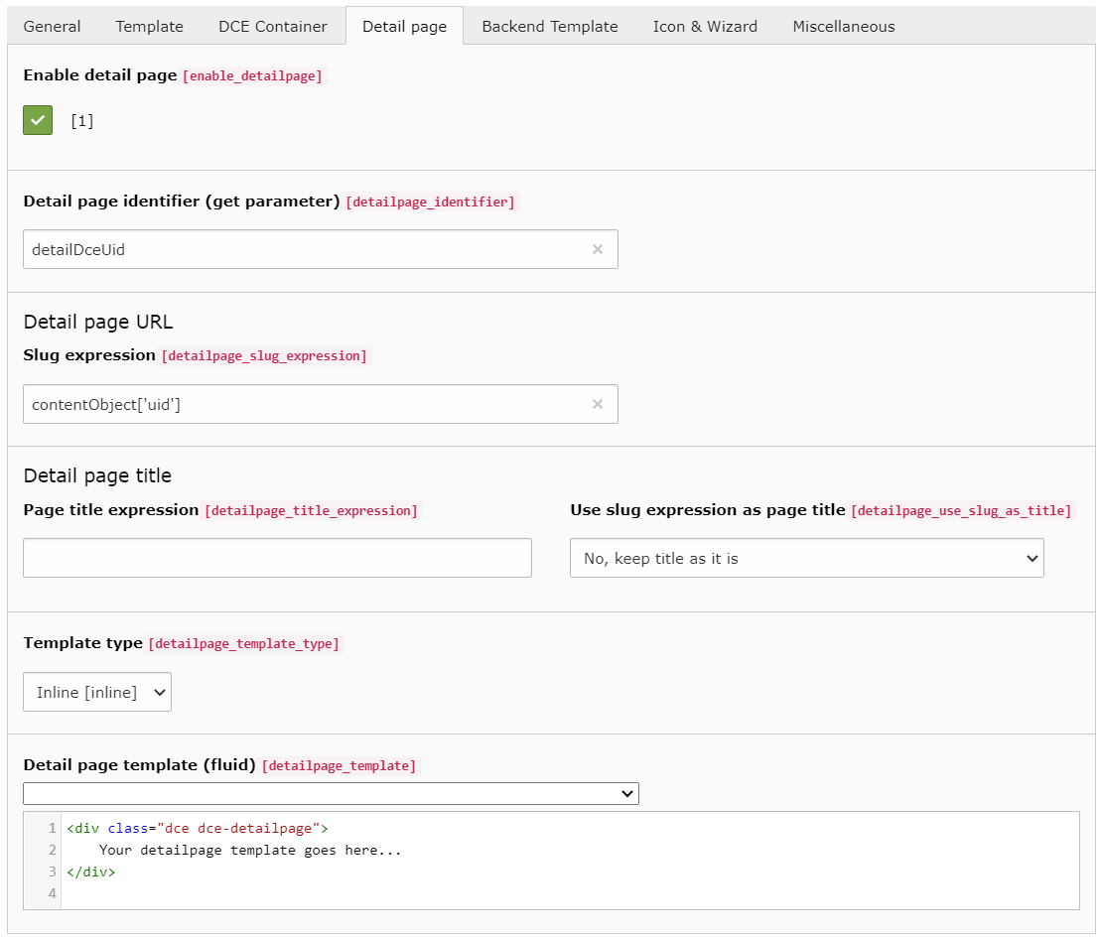Uncheck the Enable detail page checkbox
The image size is (1100, 938).
[x=37, y=119]
